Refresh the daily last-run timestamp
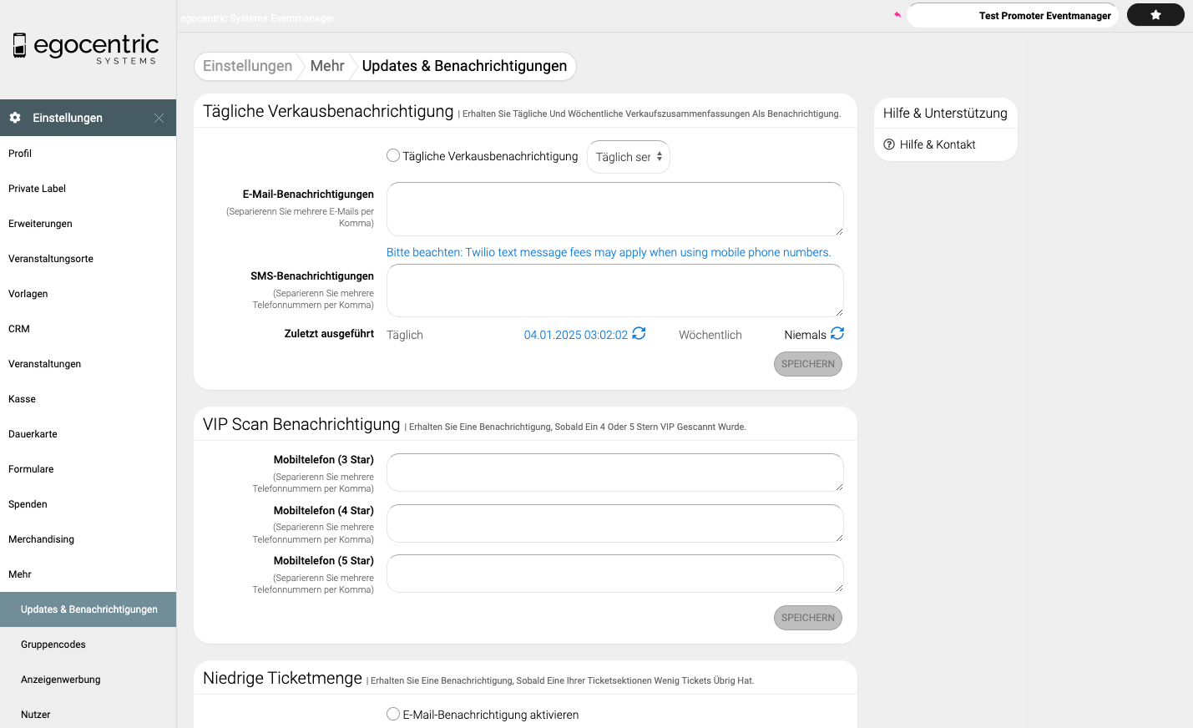Image resolution: width=1193 pixels, height=728 pixels. pyautogui.click(x=639, y=334)
